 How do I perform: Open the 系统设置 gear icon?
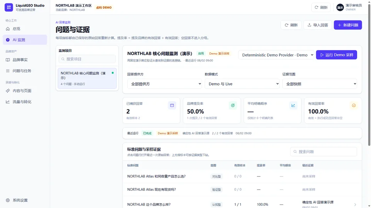(8, 200)
